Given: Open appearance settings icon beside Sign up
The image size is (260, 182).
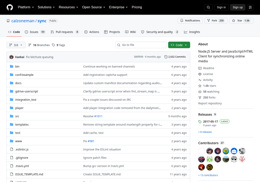Looking at the screenshot, I should [250, 7].
